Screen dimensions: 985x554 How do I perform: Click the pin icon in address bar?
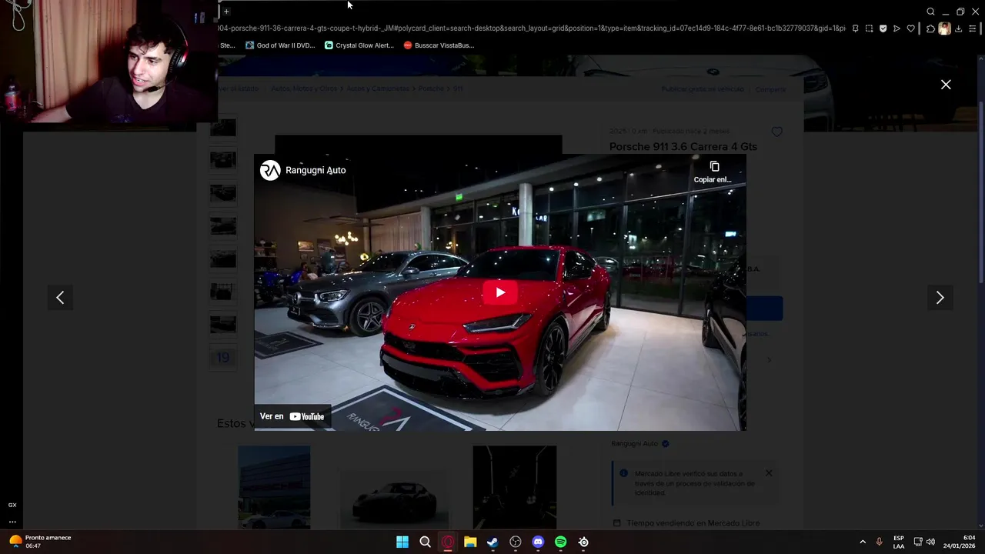855,28
